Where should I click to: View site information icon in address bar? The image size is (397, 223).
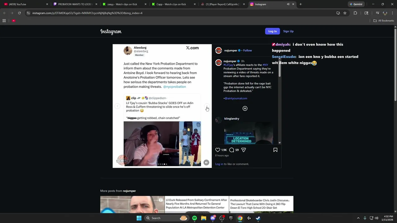pos(28,13)
